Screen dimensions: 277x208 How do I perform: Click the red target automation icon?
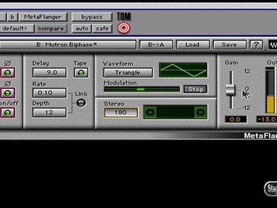pos(123,28)
